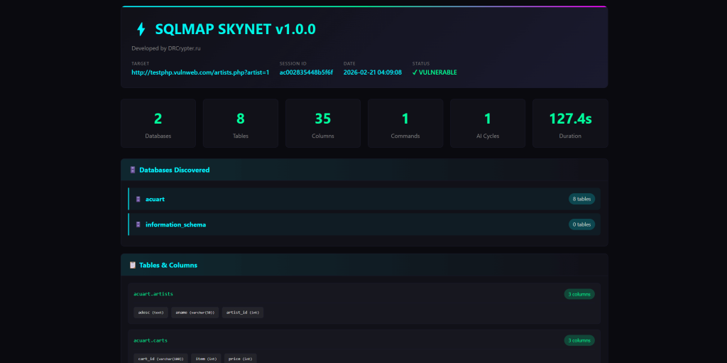Click the cart_id column tag
Image resolution: width=727 pixels, height=363 pixels.
tap(161, 359)
